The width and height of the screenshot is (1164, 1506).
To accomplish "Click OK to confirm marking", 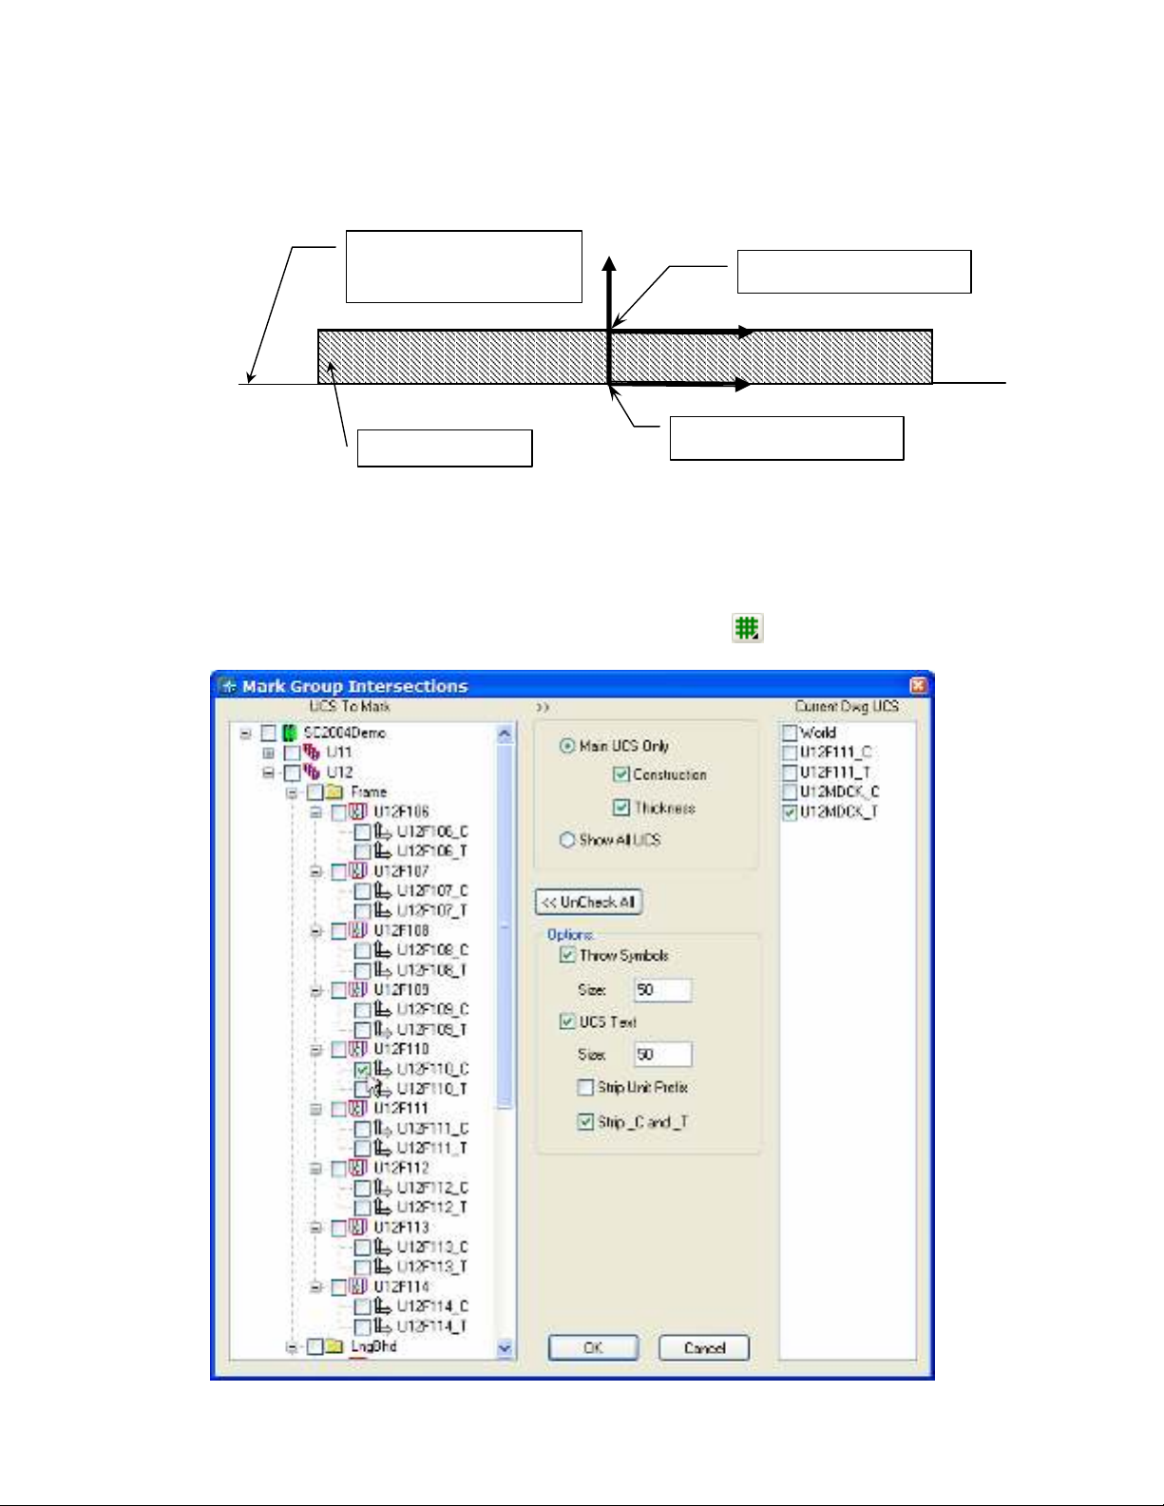I will pos(593,1347).
